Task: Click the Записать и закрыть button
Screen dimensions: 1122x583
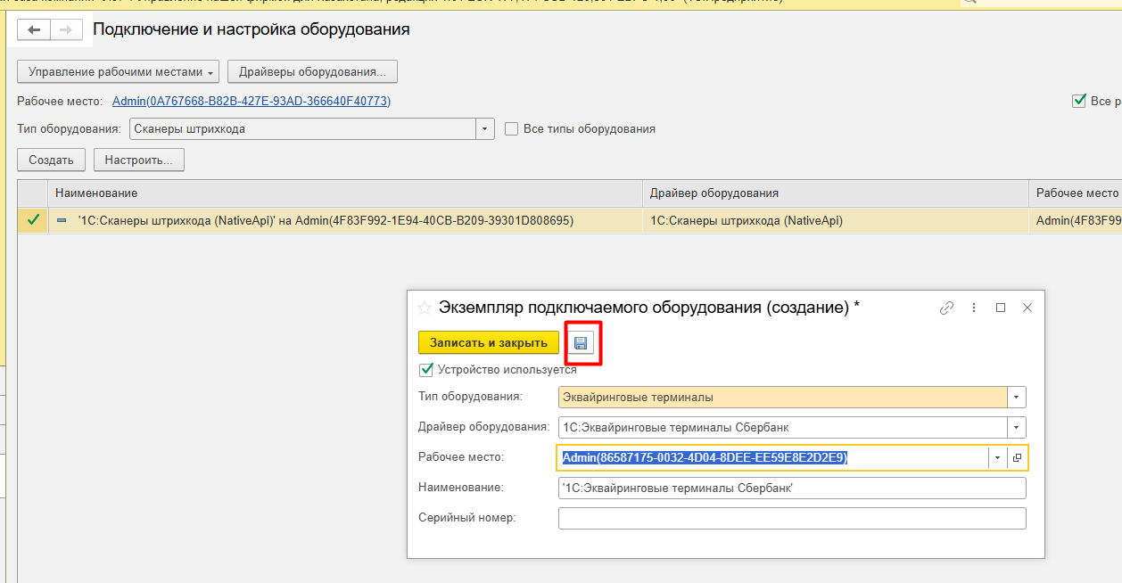Action: pyautogui.click(x=488, y=343)
